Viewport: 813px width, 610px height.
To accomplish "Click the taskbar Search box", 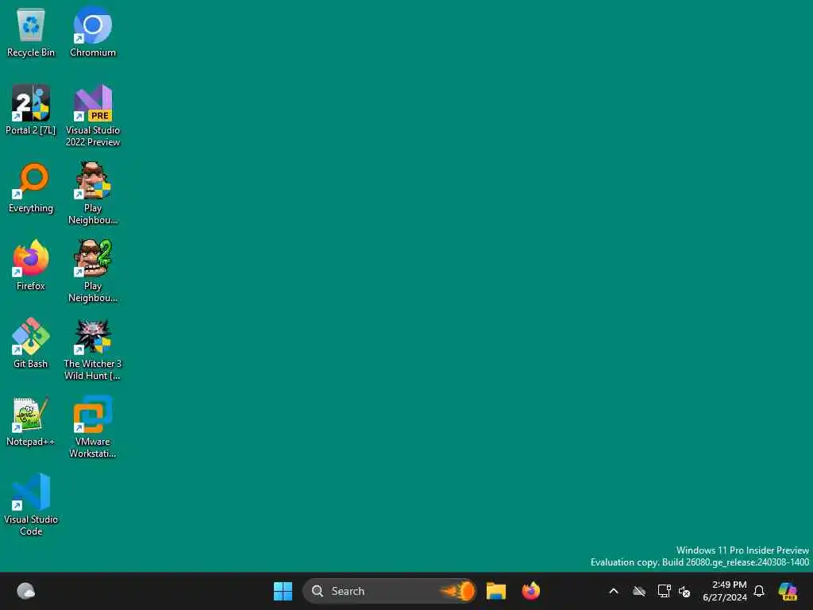I will point(389,591).
